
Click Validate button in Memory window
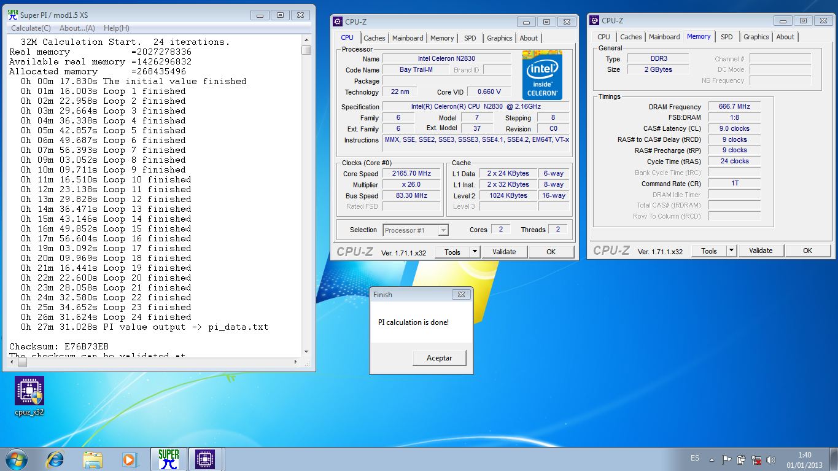point(761,251)
